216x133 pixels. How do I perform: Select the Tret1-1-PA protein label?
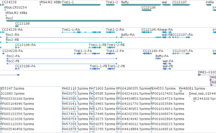coord(83,51)
